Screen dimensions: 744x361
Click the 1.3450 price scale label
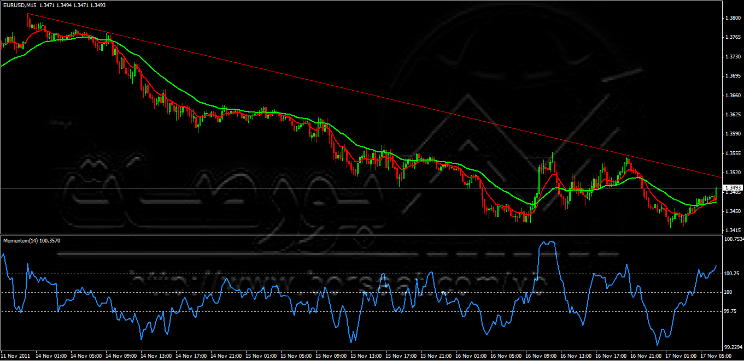tap(733, 211)
